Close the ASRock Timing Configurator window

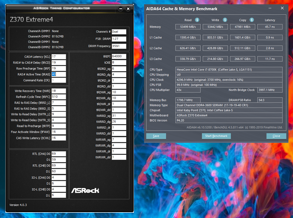pos(128,9)
